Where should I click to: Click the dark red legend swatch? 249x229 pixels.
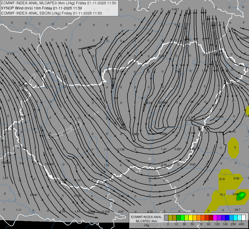[x=211, y=218]
